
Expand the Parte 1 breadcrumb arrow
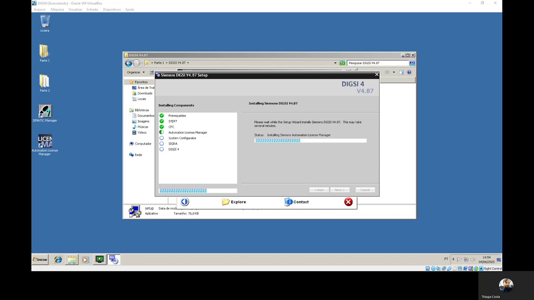[166, 63]
